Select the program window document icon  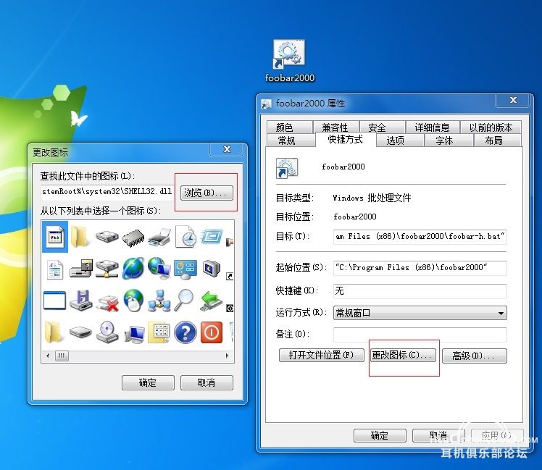pos(55,237)
